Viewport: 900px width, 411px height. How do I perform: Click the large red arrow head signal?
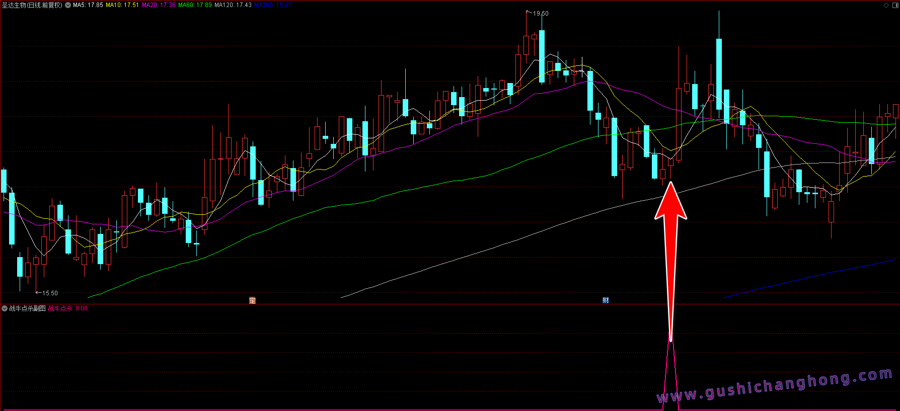[x=670, y=202]
